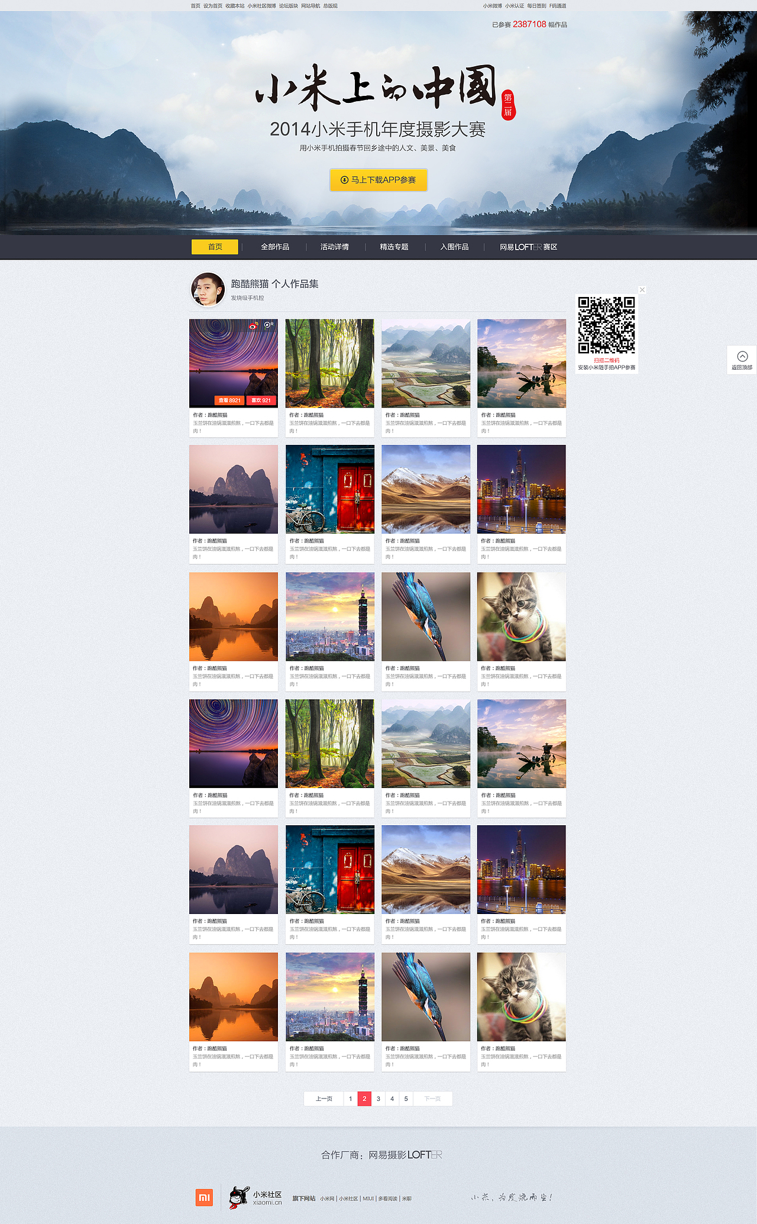Open F码通道 link
The height and width of the screenshot is (1224, 757).
558,6
